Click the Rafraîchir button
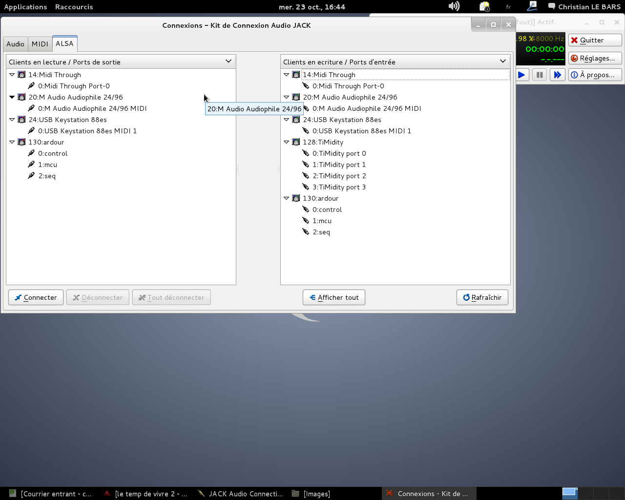625x500 pixels. point(482,297)
